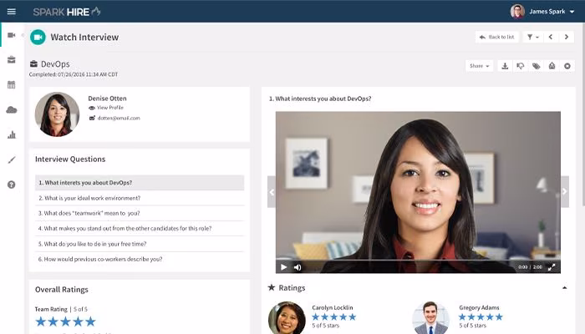The width and height of the screenshot is (585, 334).
Task: Open the video interviews sidebar icon
Action: pos(12,35)
